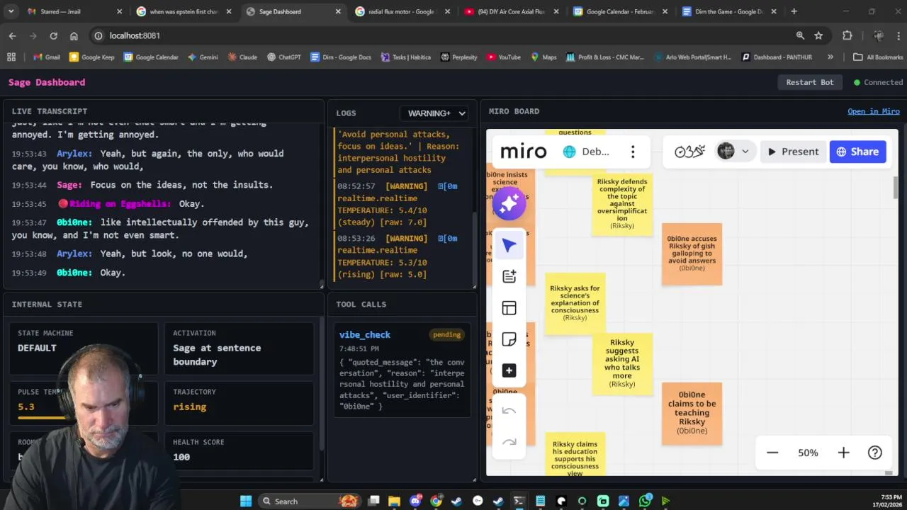Click the pending status badge
Screen dimensions: 907x510
(446, 334)
